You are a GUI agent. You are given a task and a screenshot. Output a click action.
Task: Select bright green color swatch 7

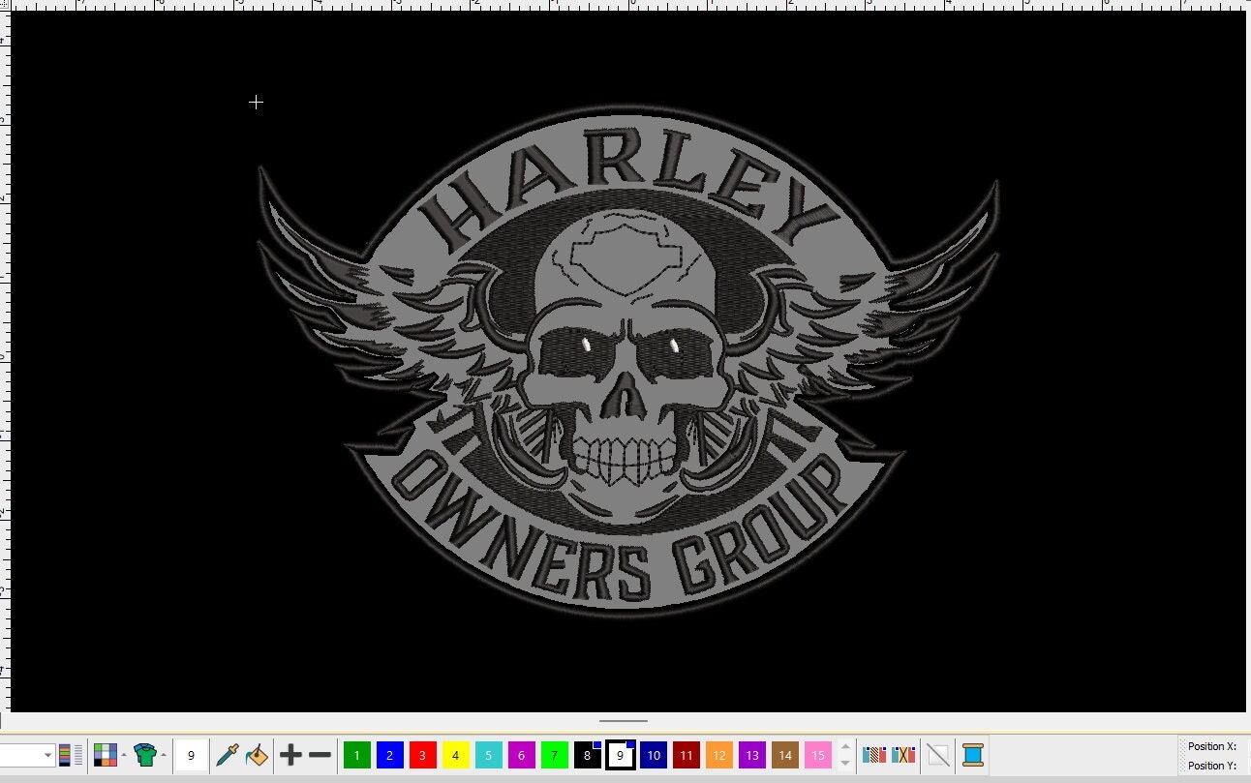coord(555,755)
